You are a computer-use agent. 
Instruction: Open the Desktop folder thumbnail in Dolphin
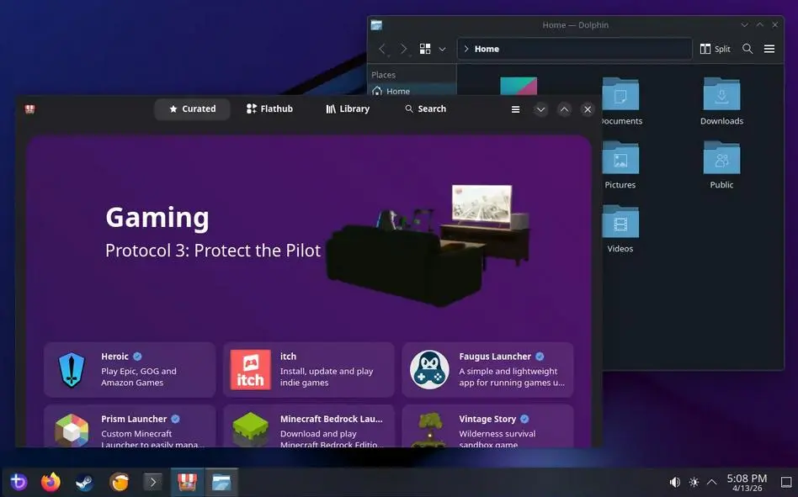coord(519,86)
